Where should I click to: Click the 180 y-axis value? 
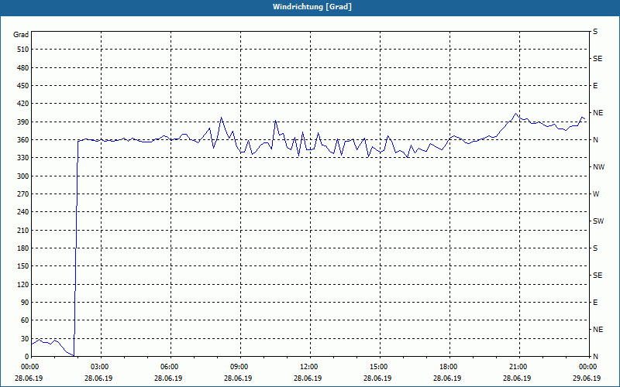pyautogui.click(x=23, y=248)
